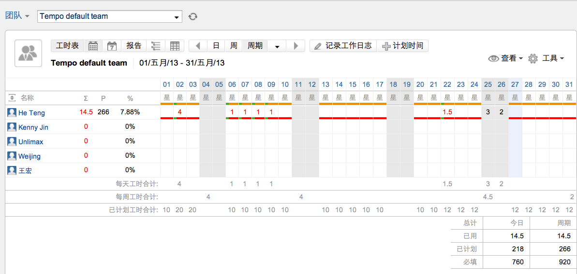Click the calendar icon showing 7

point(112,46)
